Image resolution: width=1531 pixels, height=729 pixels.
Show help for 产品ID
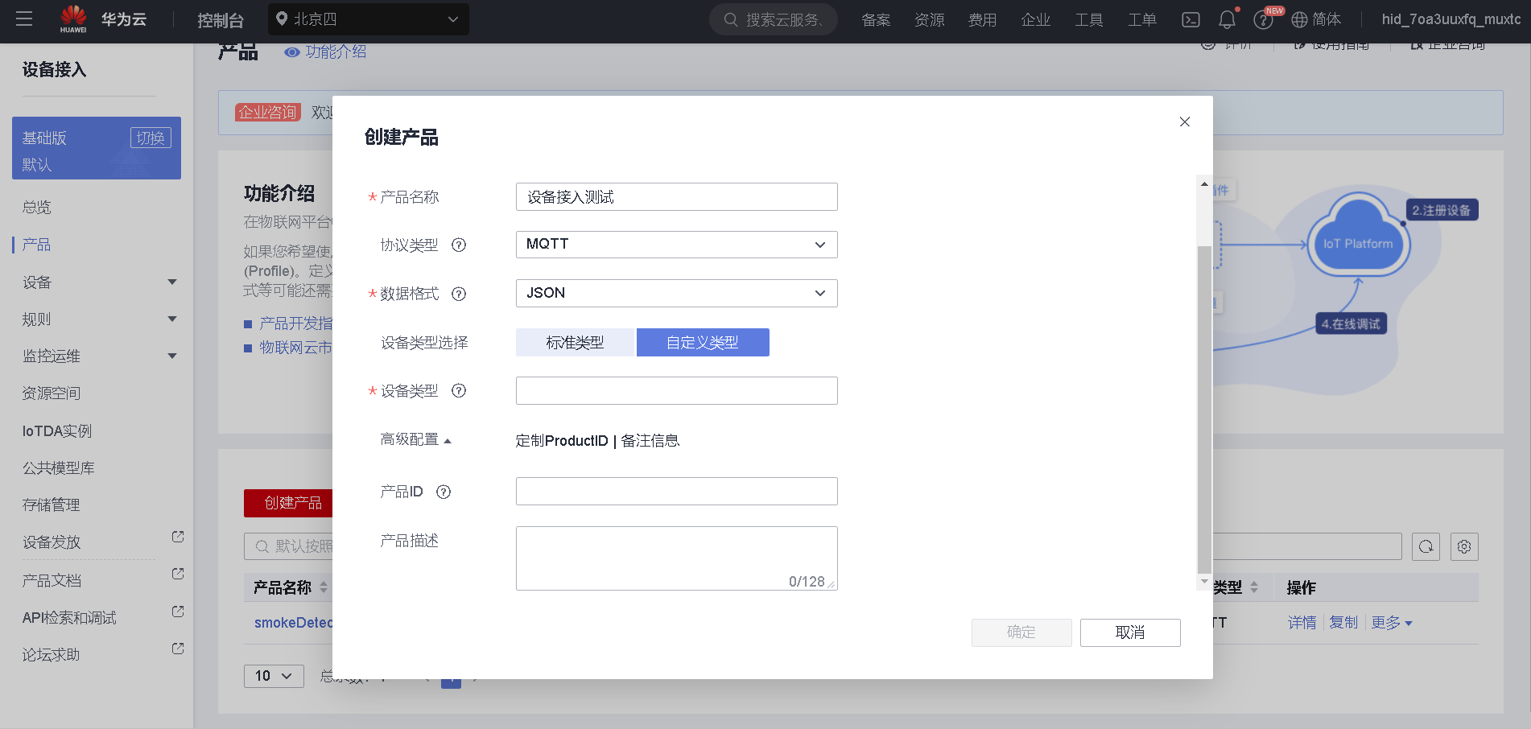[x=444, y=492]
